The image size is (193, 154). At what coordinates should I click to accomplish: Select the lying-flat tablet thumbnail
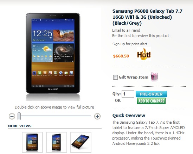coord(81,142)
